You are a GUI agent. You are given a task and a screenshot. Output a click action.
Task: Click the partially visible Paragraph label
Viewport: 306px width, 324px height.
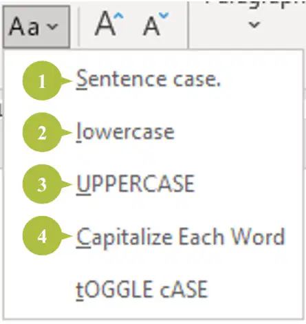[x=254, y=5]
